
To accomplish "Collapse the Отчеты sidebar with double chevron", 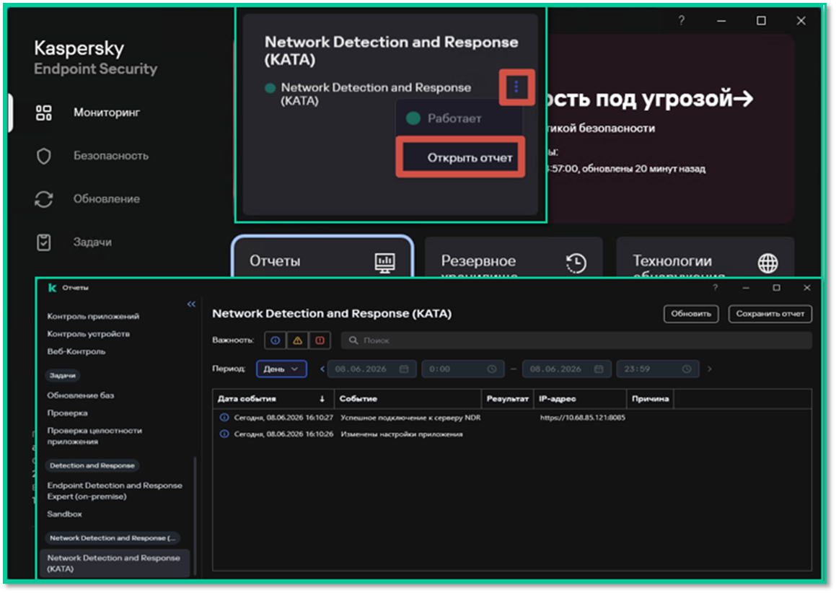I will [x=191, y=304].
